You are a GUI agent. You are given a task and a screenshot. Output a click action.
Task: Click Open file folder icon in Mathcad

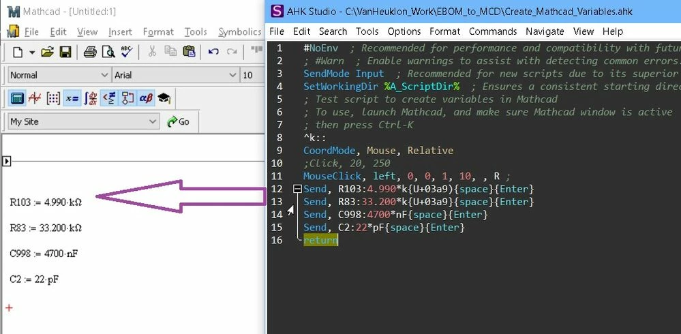(47, 52)
